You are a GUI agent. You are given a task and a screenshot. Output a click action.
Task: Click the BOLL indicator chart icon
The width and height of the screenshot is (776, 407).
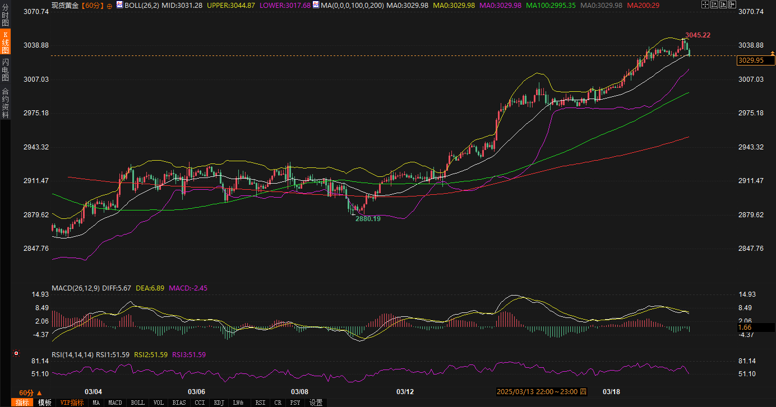point(119,4)
